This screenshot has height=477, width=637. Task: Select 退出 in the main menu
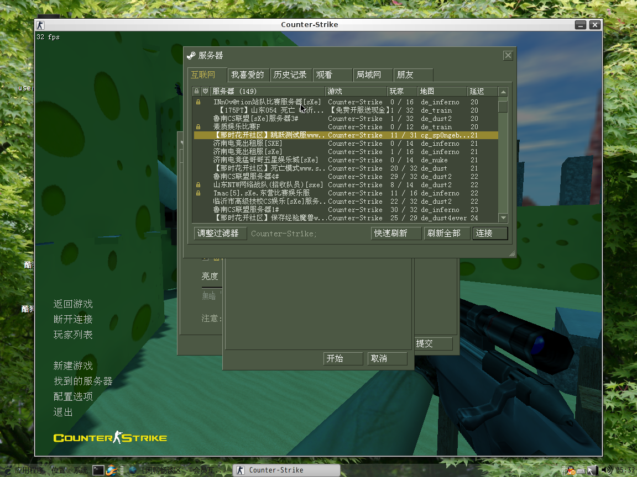pos(63,412)
